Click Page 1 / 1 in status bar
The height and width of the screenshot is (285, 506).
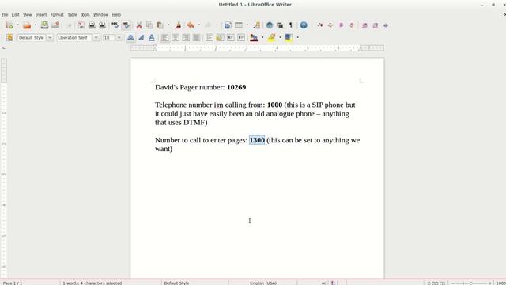(x=13, y=283)
